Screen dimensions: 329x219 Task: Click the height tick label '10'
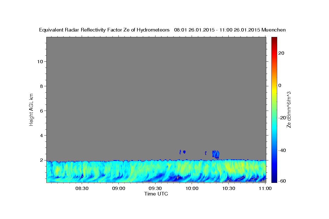[x=40, y=61]
